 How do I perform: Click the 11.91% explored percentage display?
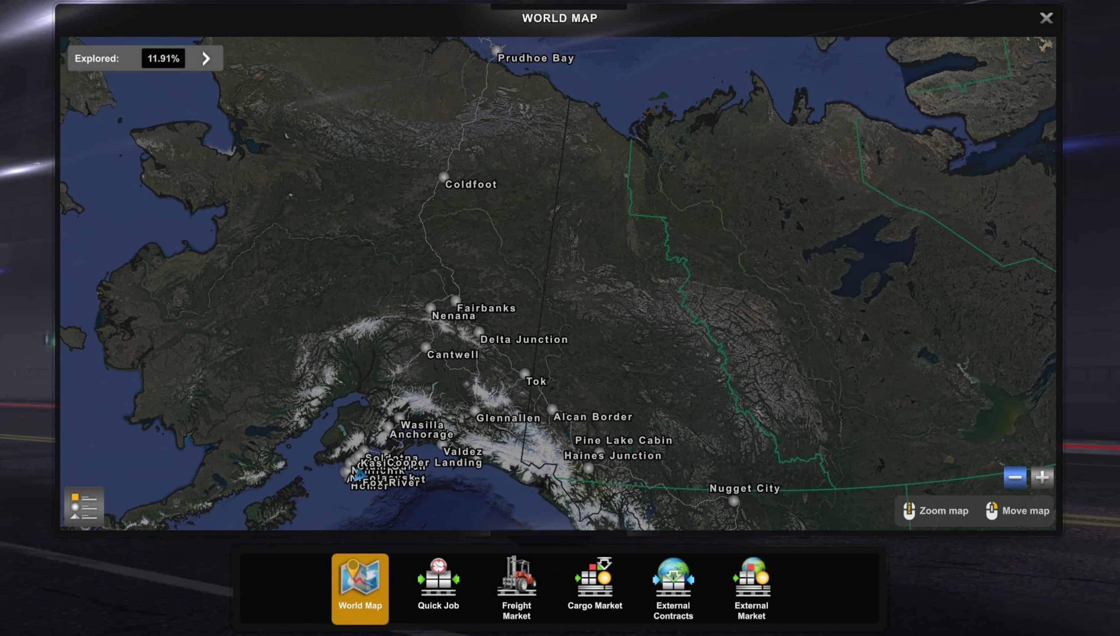163,58
